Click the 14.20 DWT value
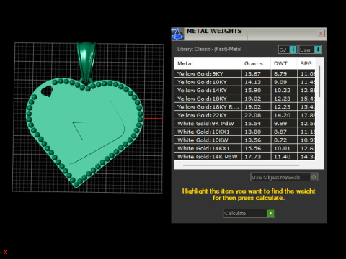 (x=283, y=115)
